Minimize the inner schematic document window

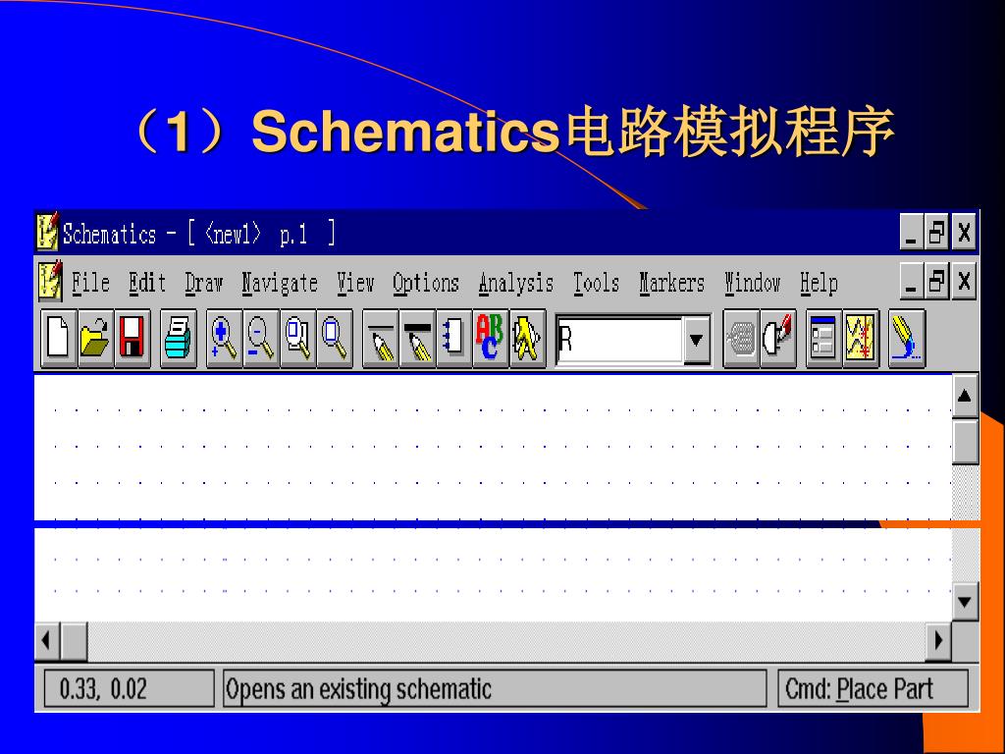(911, 281)
